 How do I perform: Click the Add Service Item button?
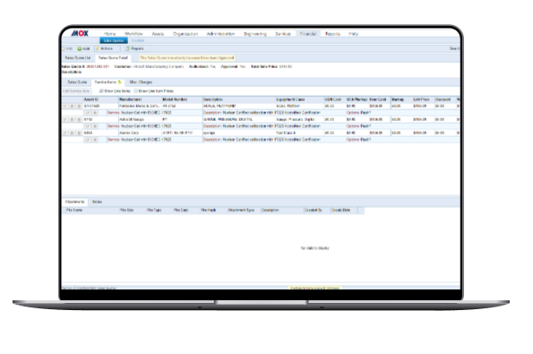[76, 91]
